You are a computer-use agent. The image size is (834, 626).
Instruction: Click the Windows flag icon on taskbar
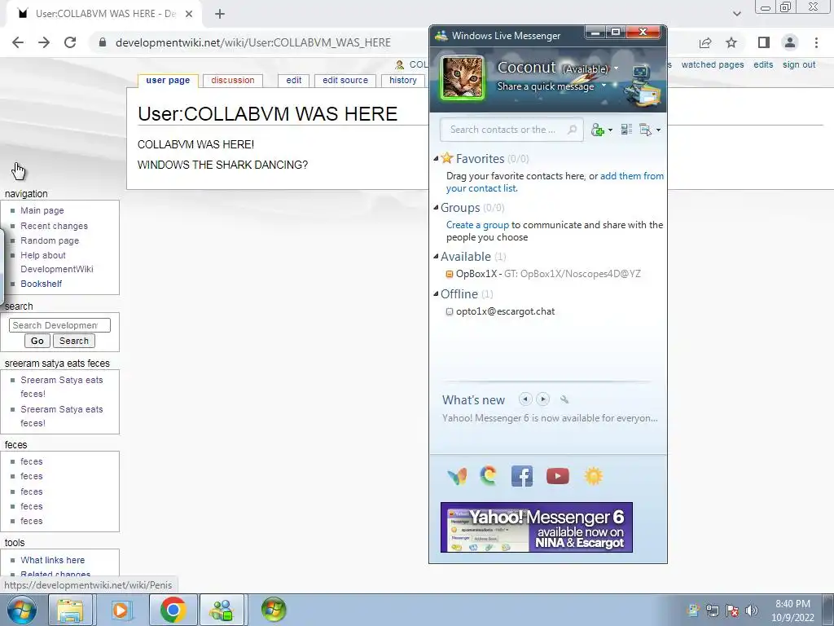274,610
